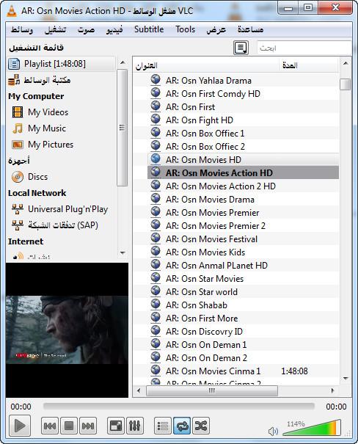This screenshot has width=358, height=444.
Task: Adjust the volume slider at 114%
Action: [x=312, y=428]
